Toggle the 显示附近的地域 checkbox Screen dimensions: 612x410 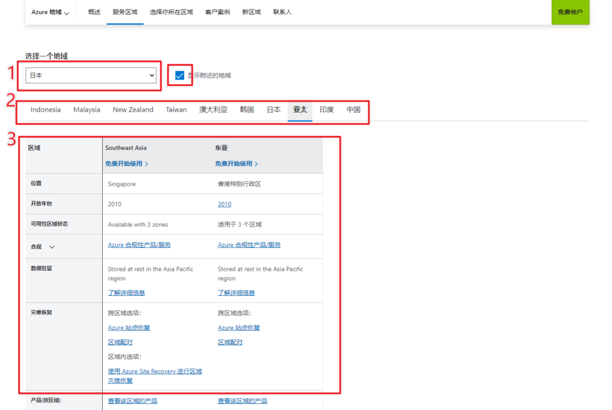179,75
